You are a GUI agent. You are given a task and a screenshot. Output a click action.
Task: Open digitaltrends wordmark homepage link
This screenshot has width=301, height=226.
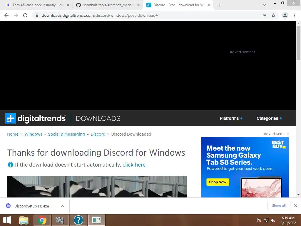pos(41,118)
